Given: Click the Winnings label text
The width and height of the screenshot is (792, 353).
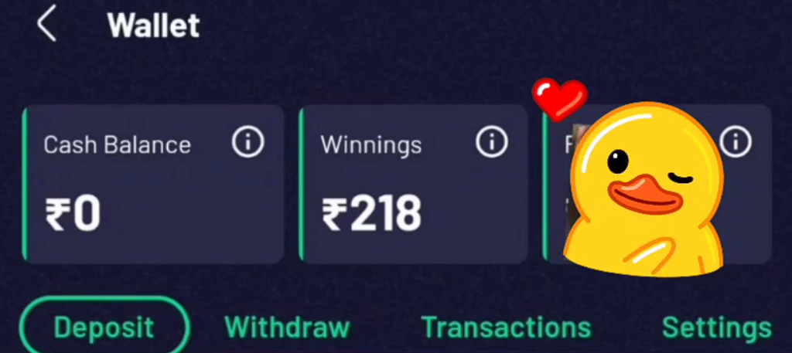Looking at the screenshot, I should [370, 146].
